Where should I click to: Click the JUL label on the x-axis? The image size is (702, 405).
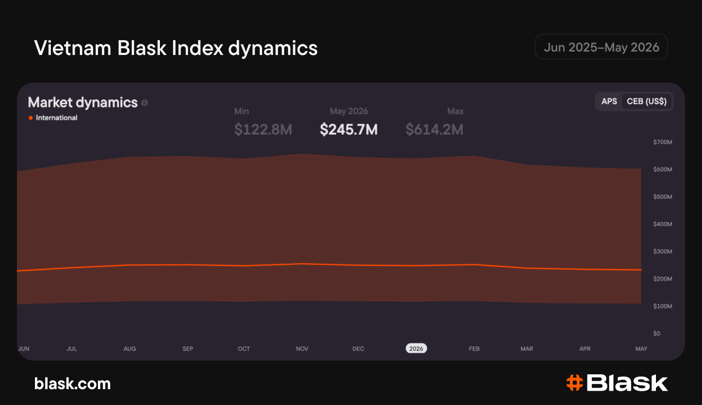click(71, 349)
